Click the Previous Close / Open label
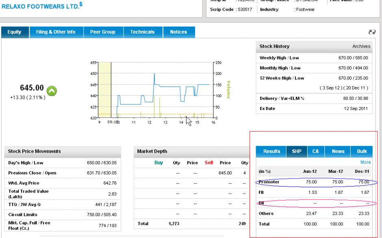The height and width of the screenshot is (238, 382). pos(32,173)
